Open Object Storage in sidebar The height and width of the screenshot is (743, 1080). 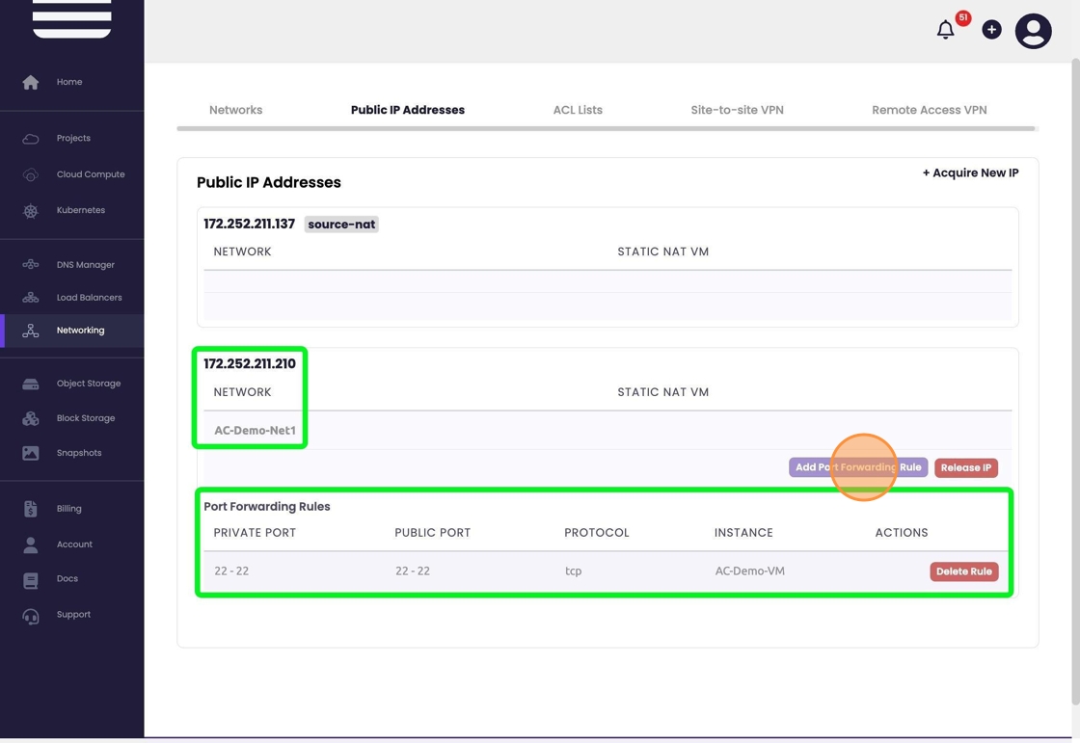coord(88,384)
